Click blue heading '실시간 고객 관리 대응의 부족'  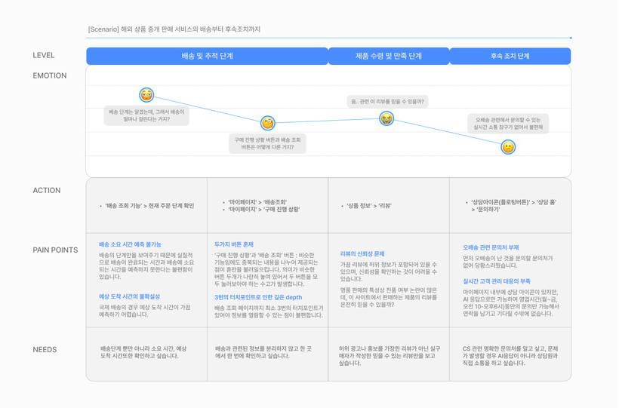497,281
